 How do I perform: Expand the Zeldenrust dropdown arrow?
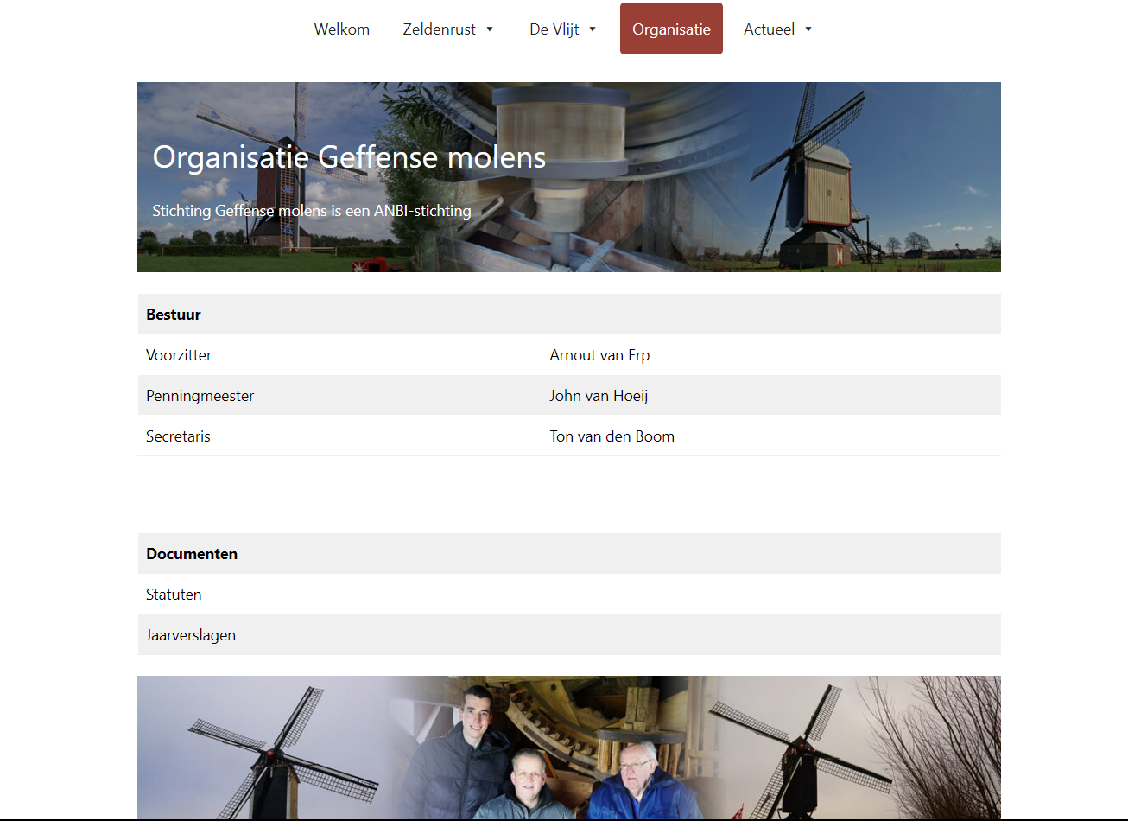click(x=490, y=29)
